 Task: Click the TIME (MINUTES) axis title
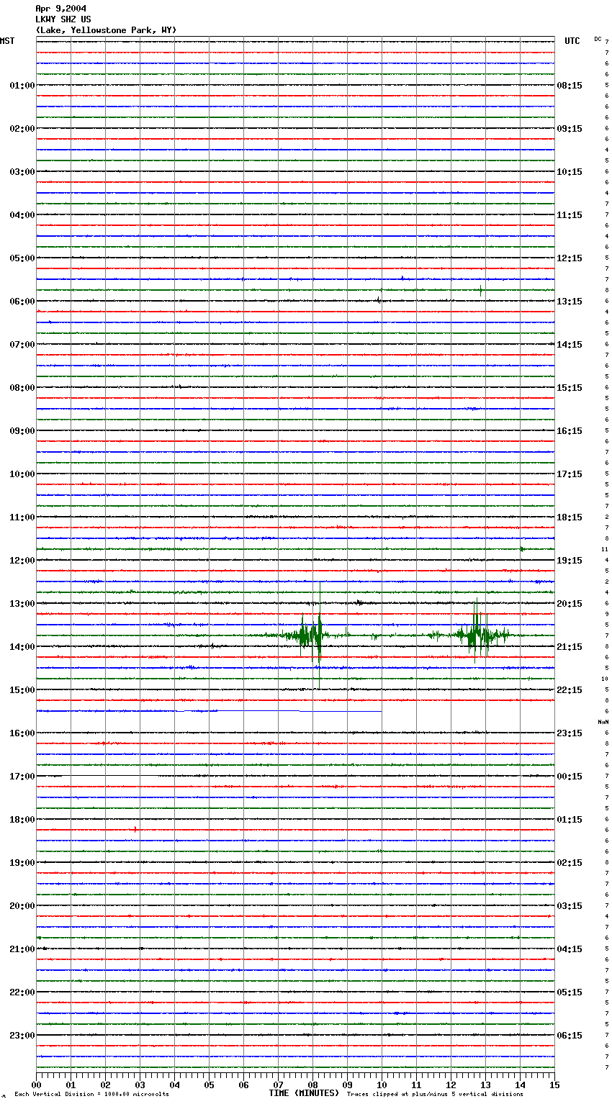[304, 1093]
